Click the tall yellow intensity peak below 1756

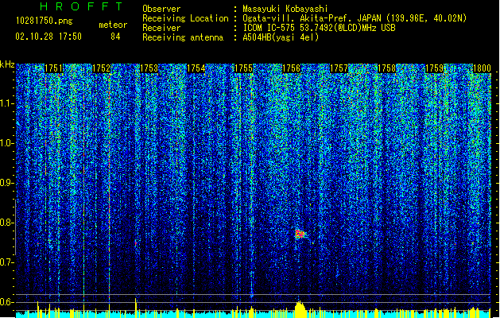tap(300, 309)
